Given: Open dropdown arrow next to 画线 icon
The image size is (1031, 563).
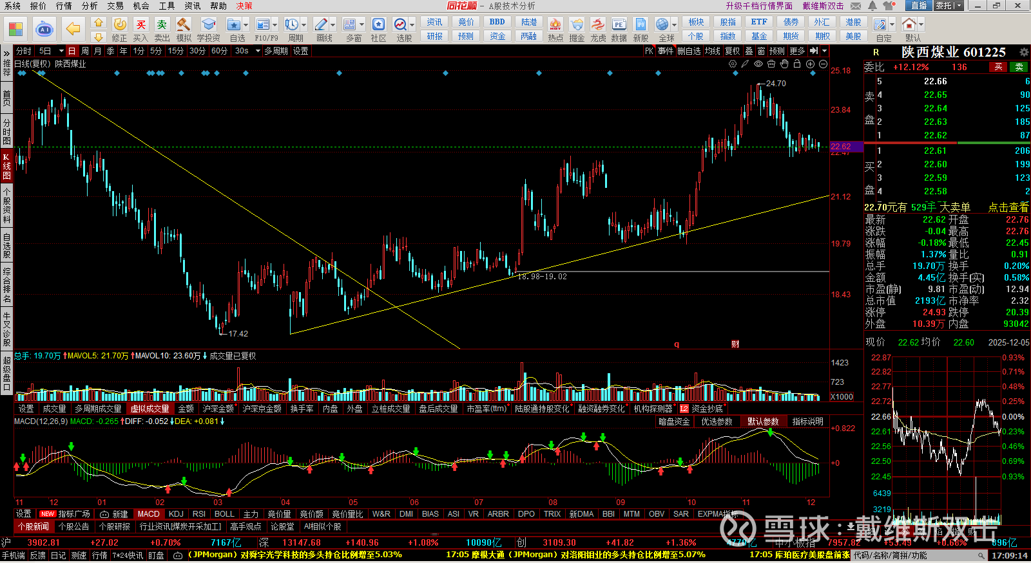Looking at the screenshot, I should pyautogui.click(x=332, y=25).
